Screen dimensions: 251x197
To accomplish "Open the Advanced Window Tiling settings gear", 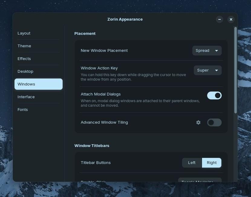I will point(198,122).
